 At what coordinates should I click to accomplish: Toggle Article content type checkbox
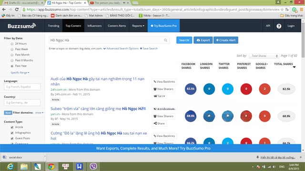12,127
